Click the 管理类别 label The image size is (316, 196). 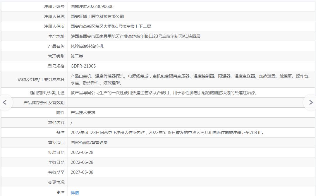point(56,56)
